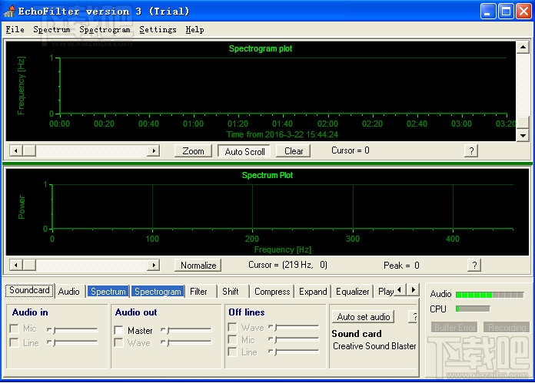The image size is (535, 383).
Task: Select the Filter tab
Action: [198, 292]
